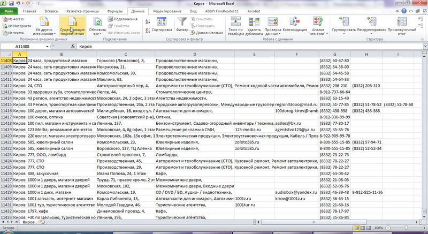Open Из других источников dropdown
This screenshot has height=234, width=428.
click(44, 26)
